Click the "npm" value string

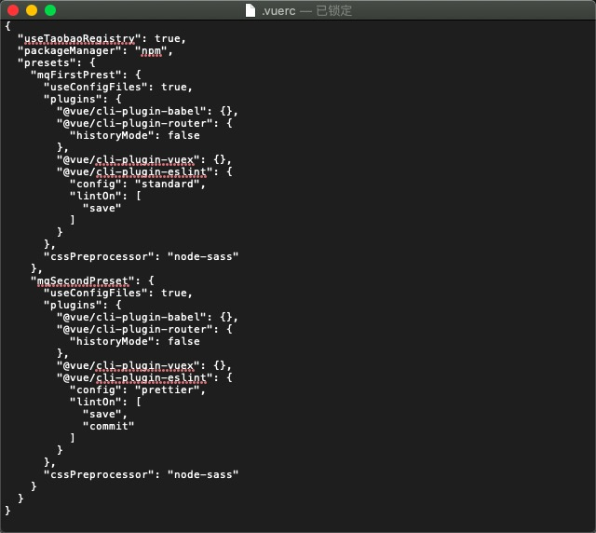click(x=151, y=50)
